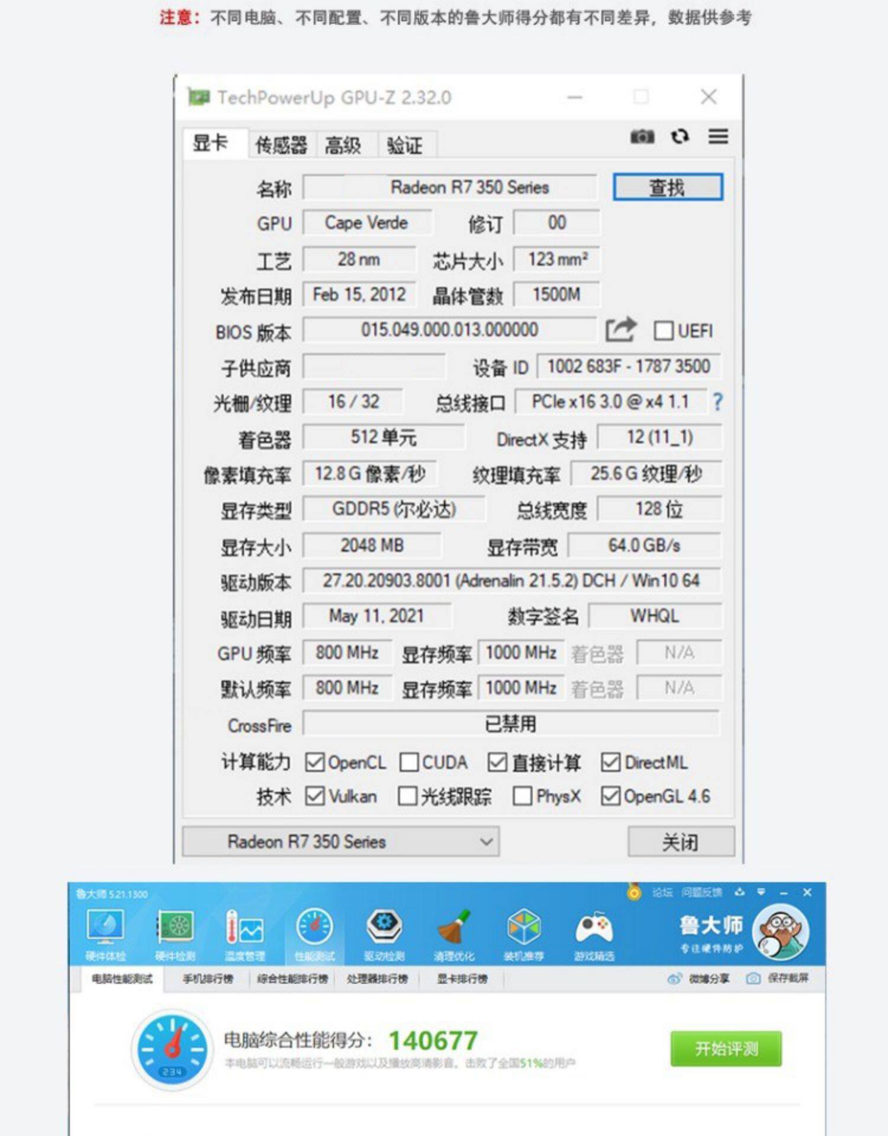Click the speedometer score gauge icon
Viewport: 888px width, 1136px height.
pos(172,1050)
